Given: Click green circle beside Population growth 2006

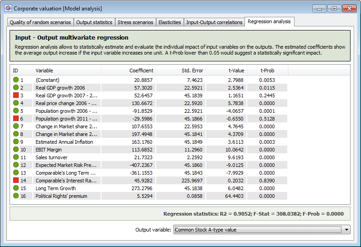Looking at the screenshot, I should coord(16,111).
